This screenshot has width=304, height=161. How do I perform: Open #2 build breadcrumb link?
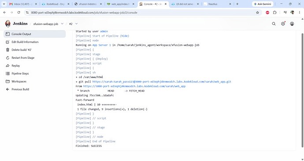pyautogui.click(x=71, y=24)
